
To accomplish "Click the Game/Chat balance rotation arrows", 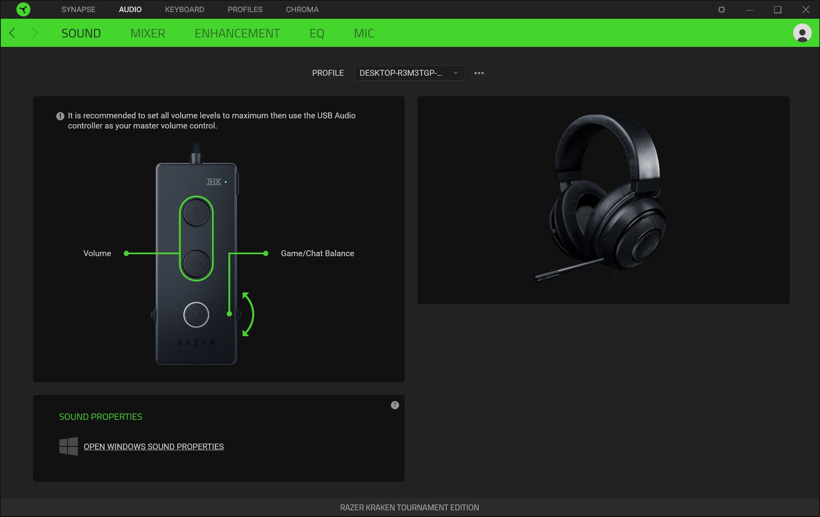I will point(248,314).
